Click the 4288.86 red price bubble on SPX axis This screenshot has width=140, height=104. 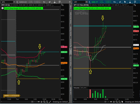tap(64, 47)
